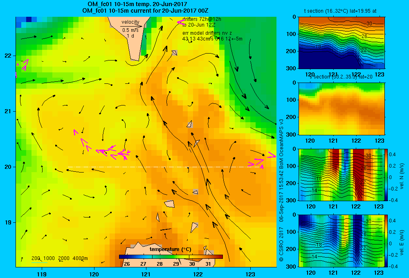Open the northward velocity section panel
Image resolution: width=409 pixels, height=278 pixels.
coord(342,175)
